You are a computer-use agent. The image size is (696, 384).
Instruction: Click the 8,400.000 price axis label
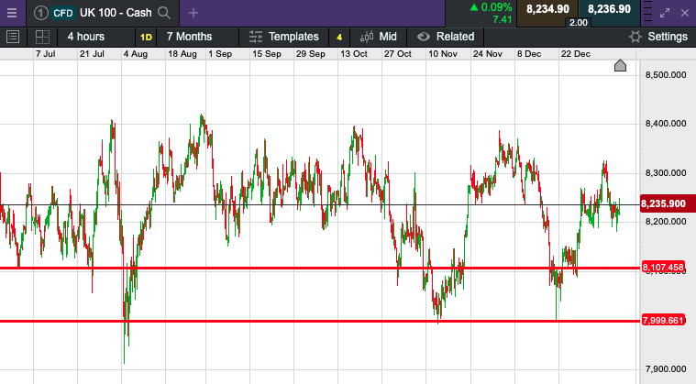pos(666,124)
